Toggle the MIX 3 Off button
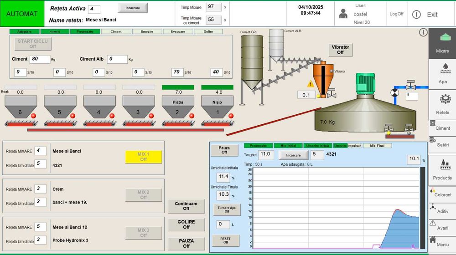This screenshot has width=456, height=255. (143, 233)
